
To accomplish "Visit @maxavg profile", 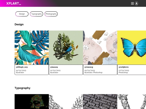I will click(x=89, y=67).
